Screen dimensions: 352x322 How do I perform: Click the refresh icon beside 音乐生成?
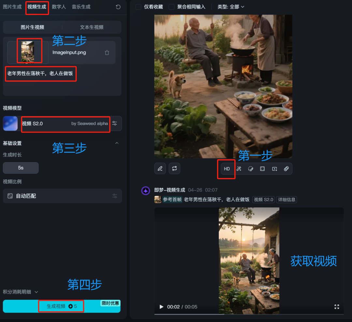pos(118,7)
